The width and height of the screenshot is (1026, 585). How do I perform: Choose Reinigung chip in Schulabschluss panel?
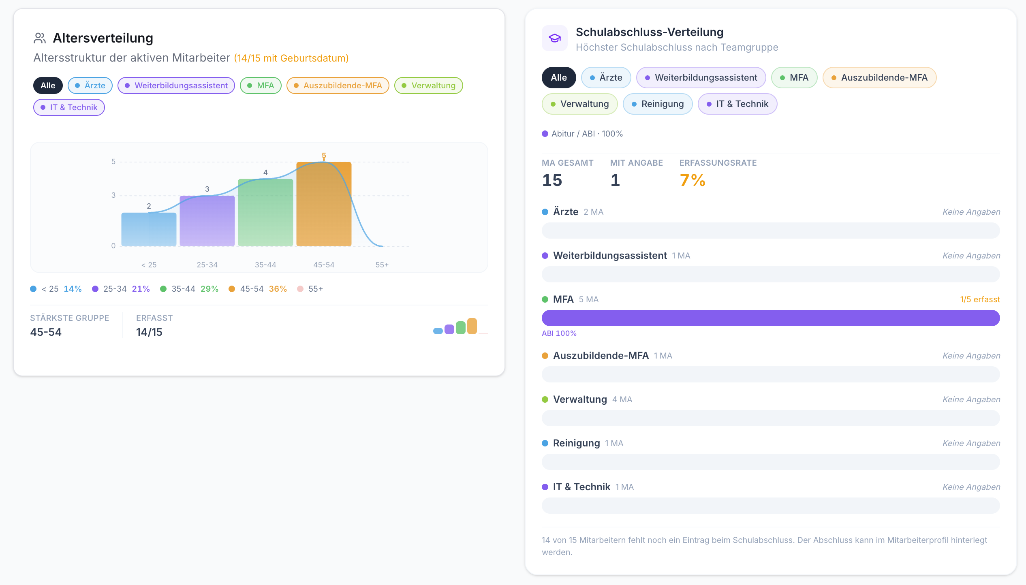click(658, 104)
